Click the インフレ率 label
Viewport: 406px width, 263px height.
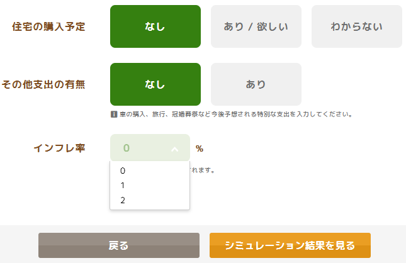click(x=60, y=148)
